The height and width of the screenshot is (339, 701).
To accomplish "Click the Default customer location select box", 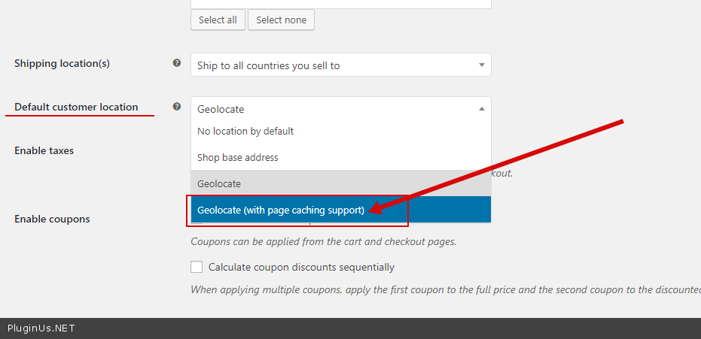I will click(x=340, y=109).
